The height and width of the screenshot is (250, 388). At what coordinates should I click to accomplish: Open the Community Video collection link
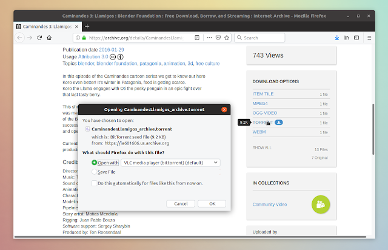pyautogui.click(x=270, y=204)
